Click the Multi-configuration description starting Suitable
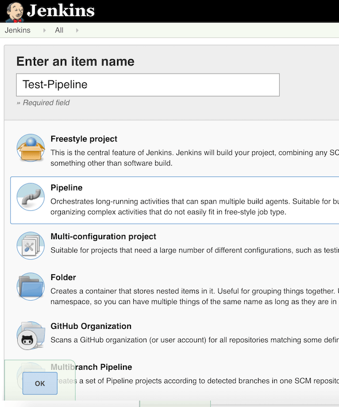 point(195,250)
